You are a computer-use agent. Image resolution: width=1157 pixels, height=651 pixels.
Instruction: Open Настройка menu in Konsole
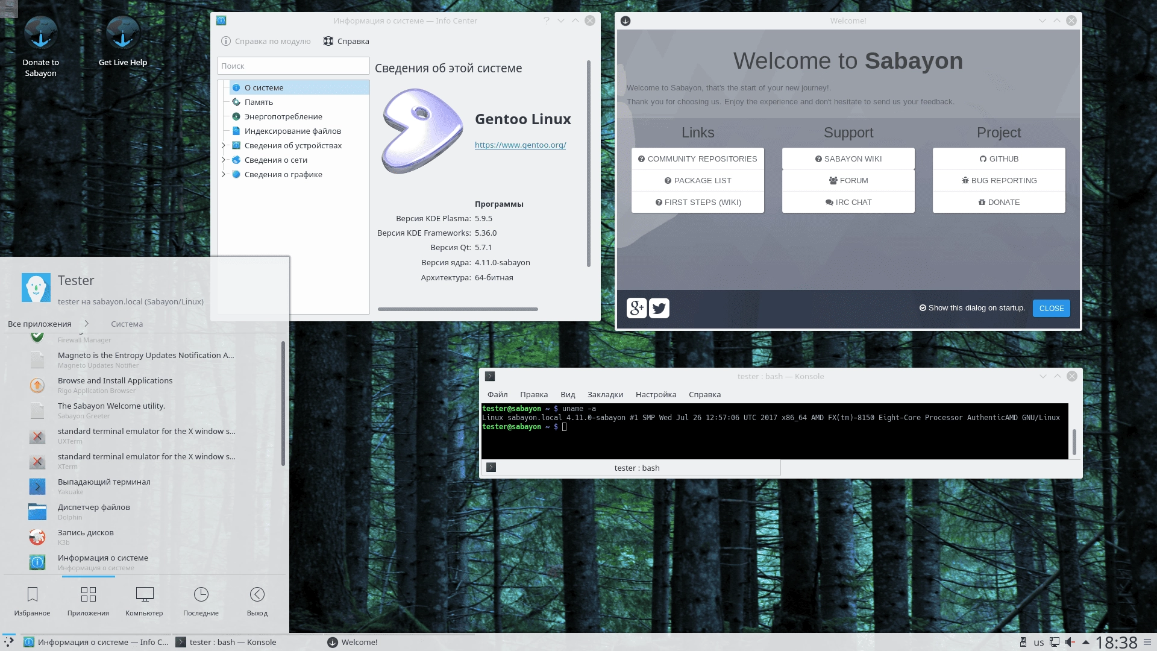coord(656,394)
